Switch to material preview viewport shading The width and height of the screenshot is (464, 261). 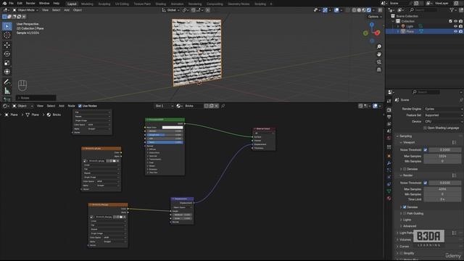point(364,10)
